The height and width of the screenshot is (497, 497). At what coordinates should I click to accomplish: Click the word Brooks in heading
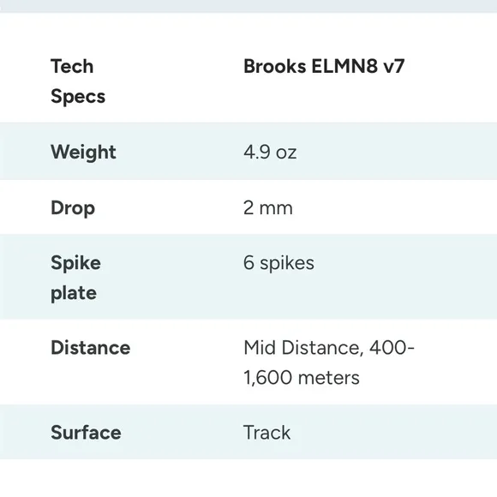point(275,67)
